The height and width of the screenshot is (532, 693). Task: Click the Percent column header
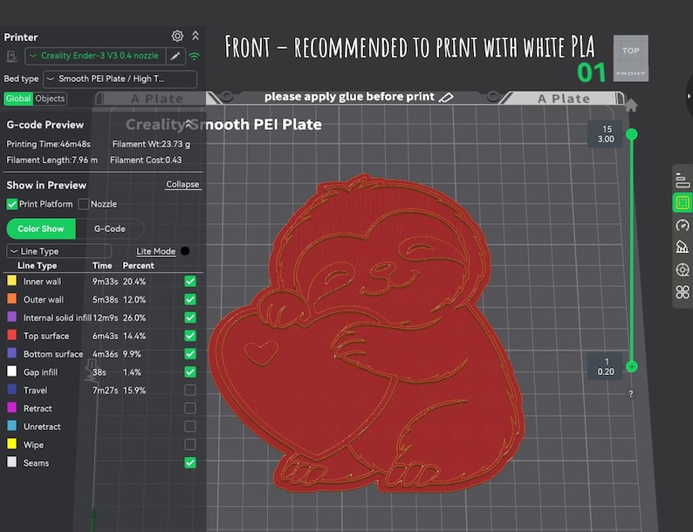pyautogui.click(x=138, y=265)
